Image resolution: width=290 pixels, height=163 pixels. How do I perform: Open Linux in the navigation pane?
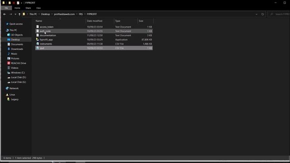(x=12, y=95)
